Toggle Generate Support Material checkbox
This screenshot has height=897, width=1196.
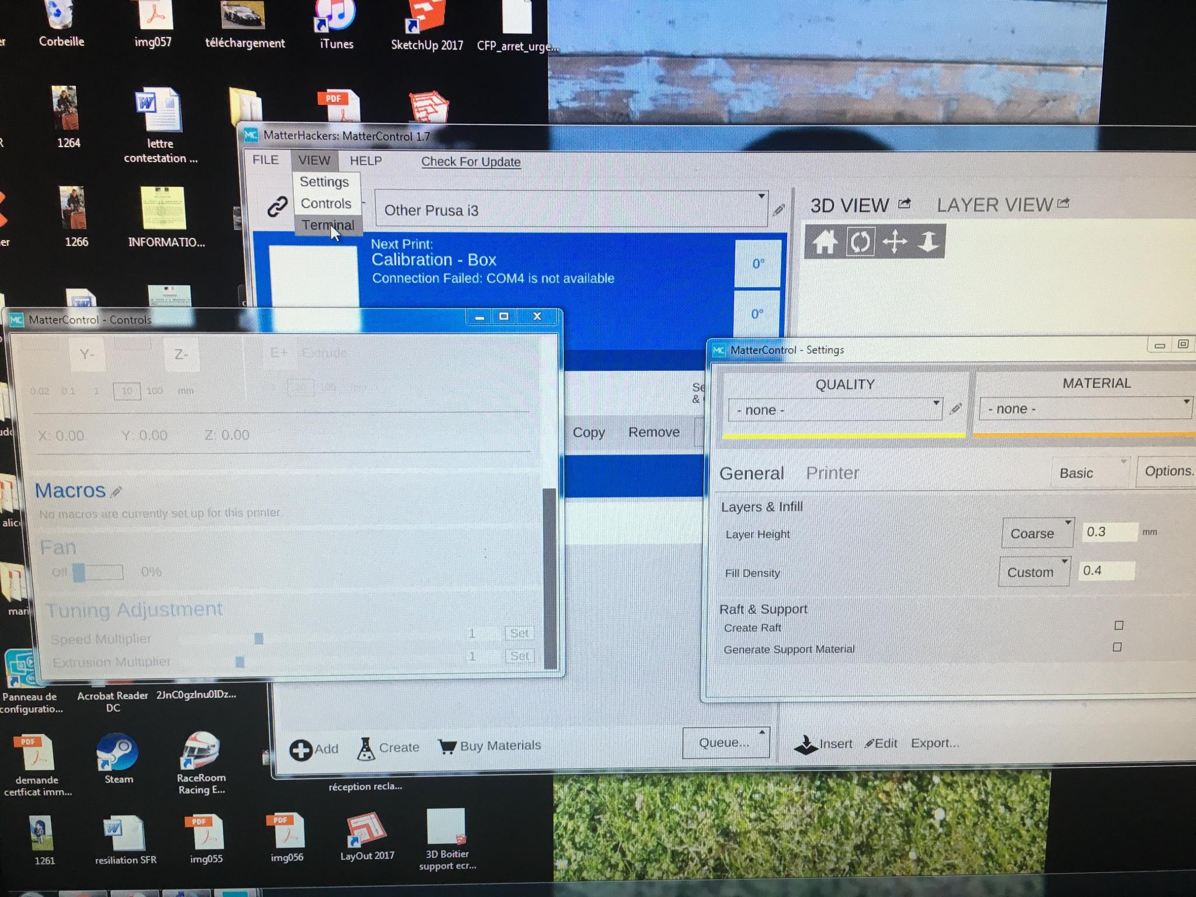click(1117, 647)
